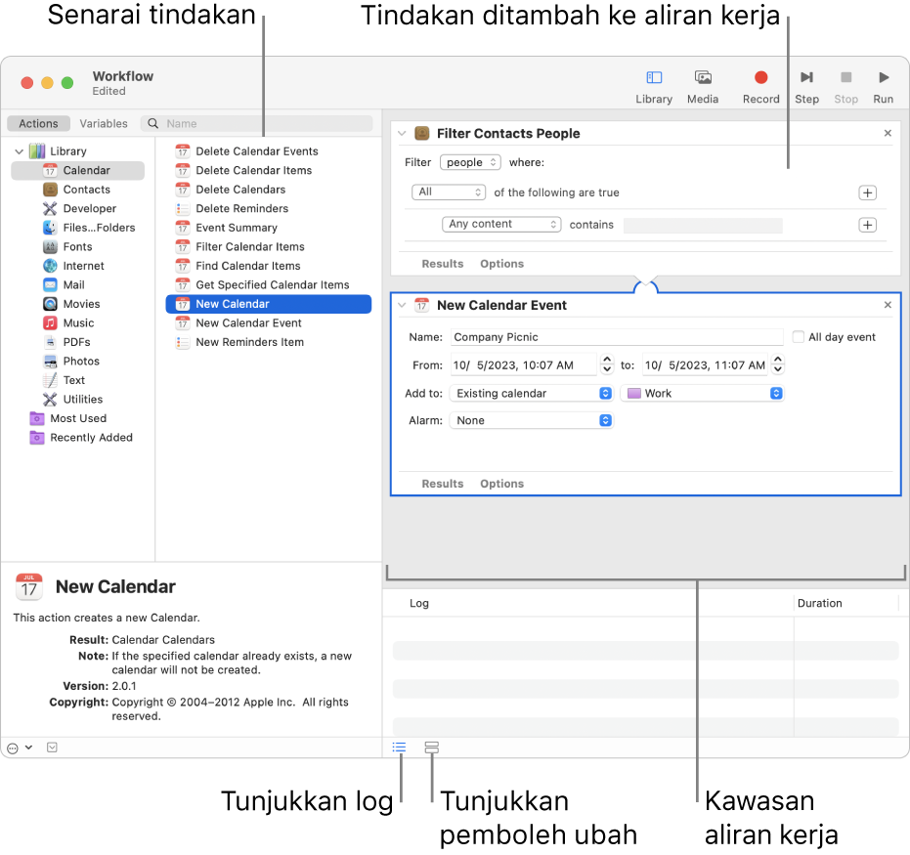Hide the description pane with the checkbox icon
This screenshot has height=855, width=910.
tap(52, 748)
